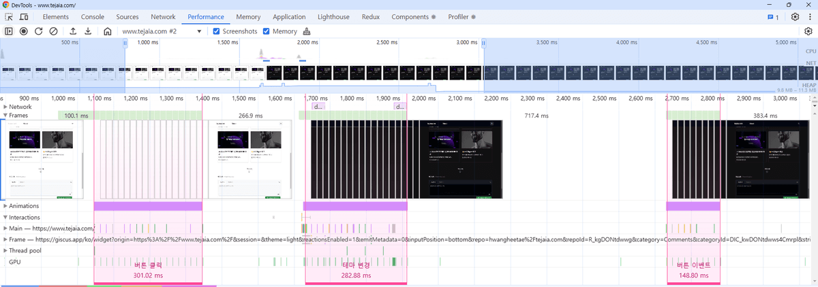Image resolution: width=818 pixels, height=287 pixels.
Task: Activate the inspect element picker icon
Action: 9,16
